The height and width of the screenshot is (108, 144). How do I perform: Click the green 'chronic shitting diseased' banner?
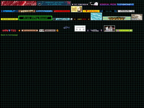(x=35, y=18)
